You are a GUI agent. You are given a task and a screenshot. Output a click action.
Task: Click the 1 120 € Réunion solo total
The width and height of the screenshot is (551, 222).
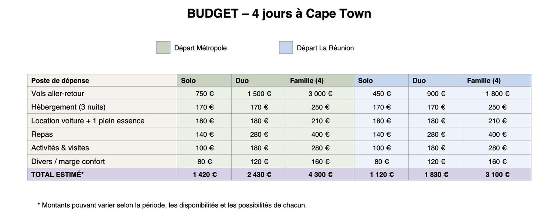pos(381,174)
